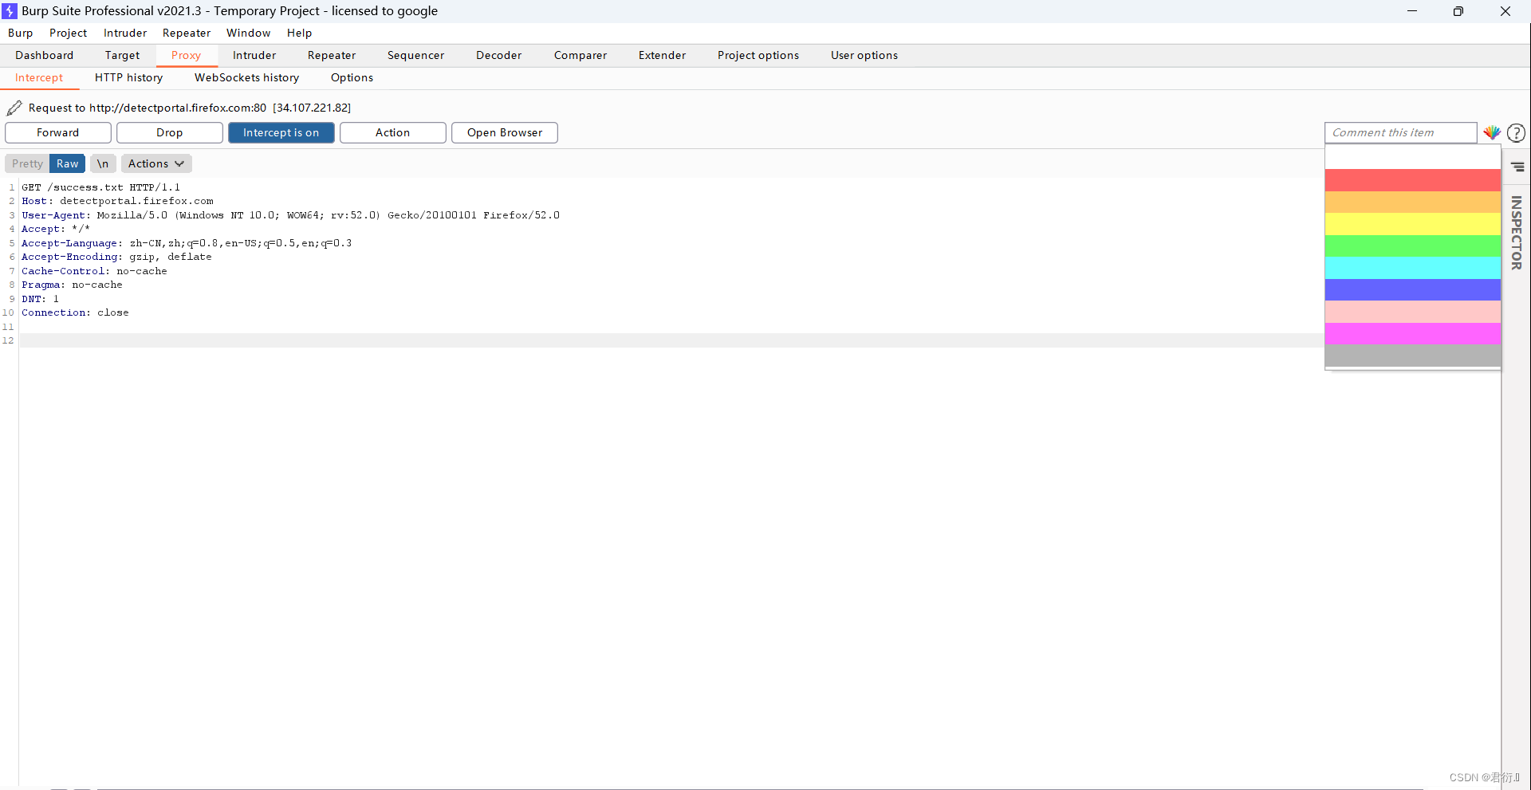Toggle the Intercept is on button
The height and width of the screenshot is (790, 1531).
pyautogui.click(x=281, y=132)
